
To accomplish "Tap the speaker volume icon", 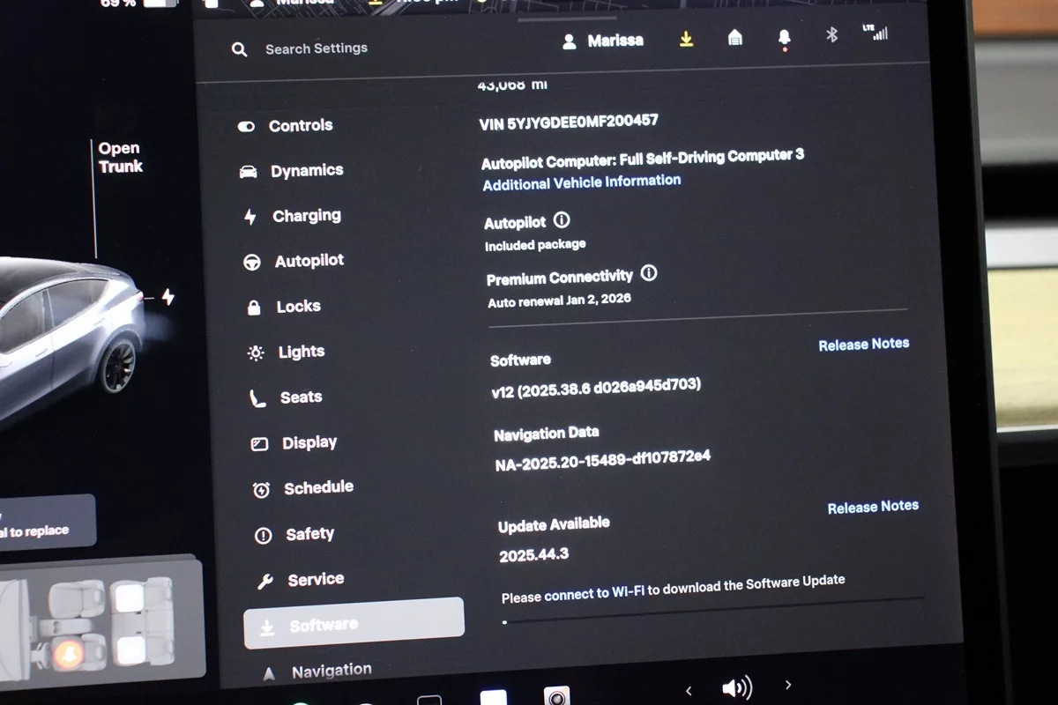I will (736, 687).
